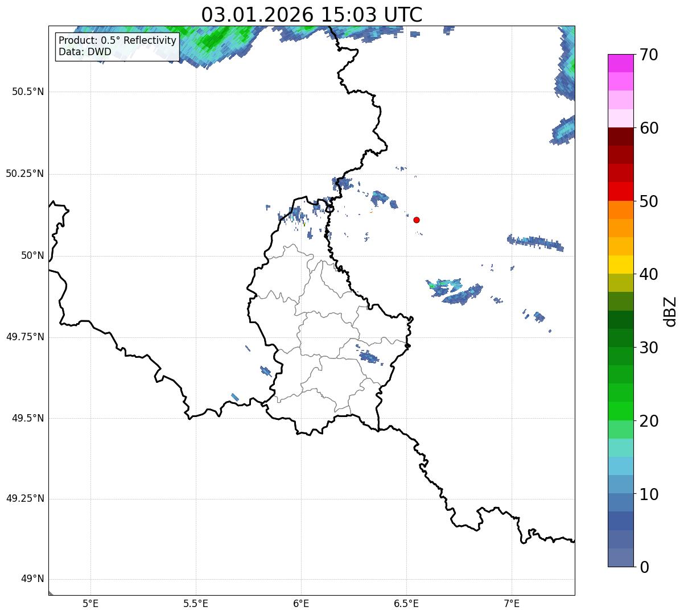Click the elongated echo band near 7°E, 50°N

point(535,242)
